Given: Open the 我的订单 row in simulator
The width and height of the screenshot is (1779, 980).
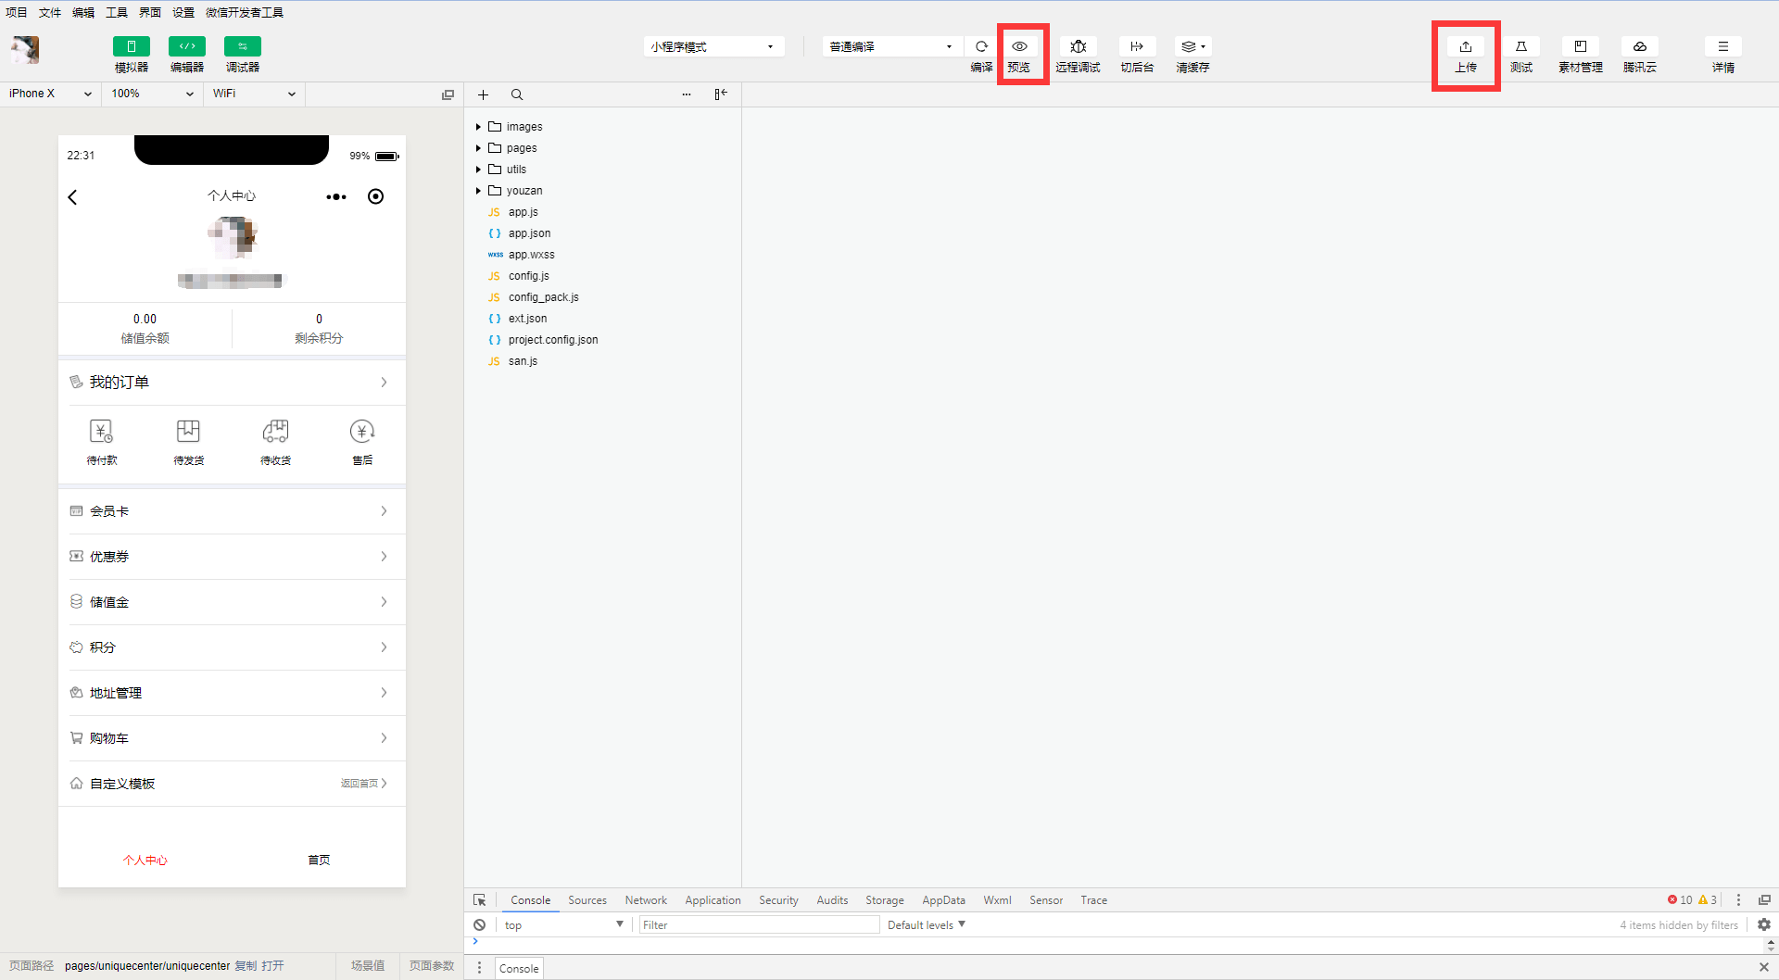Looking at the screenshot, I should pos(232,383).
